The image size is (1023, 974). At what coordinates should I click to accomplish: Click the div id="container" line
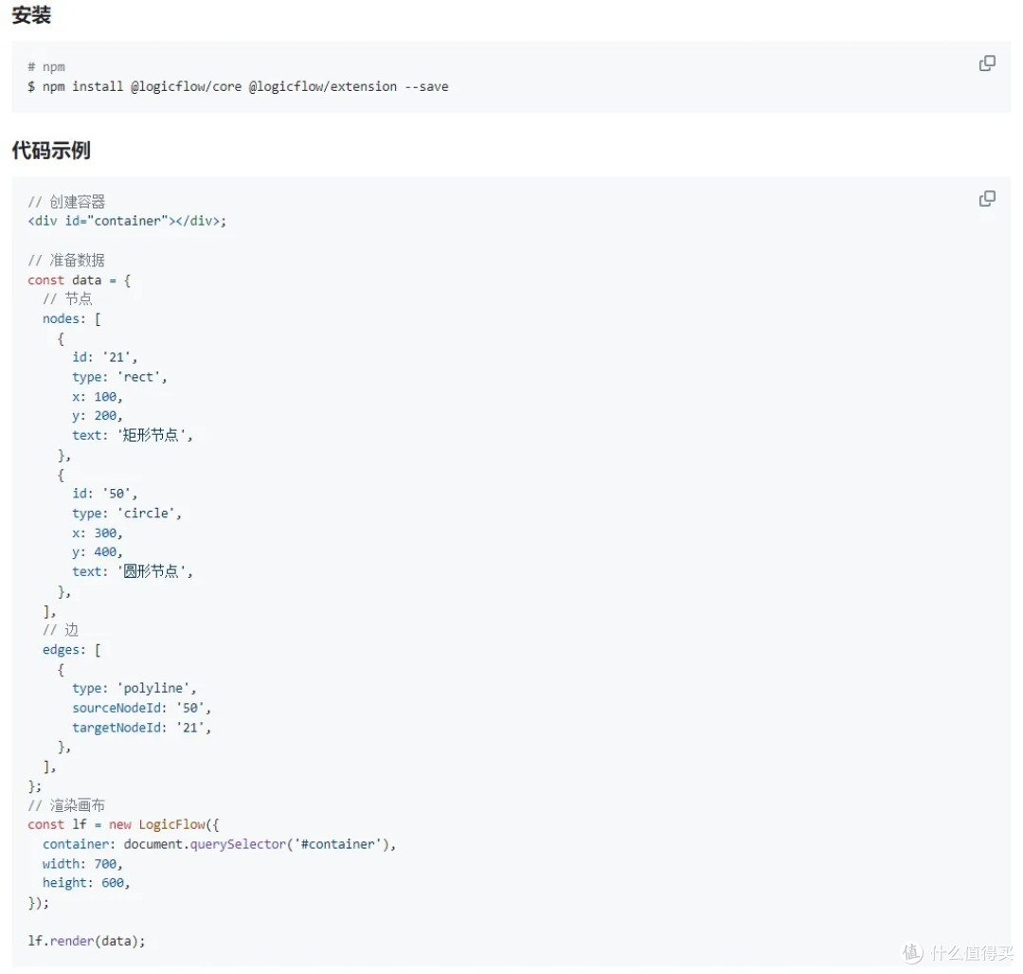pyautogui.click(x=127, y=221)
